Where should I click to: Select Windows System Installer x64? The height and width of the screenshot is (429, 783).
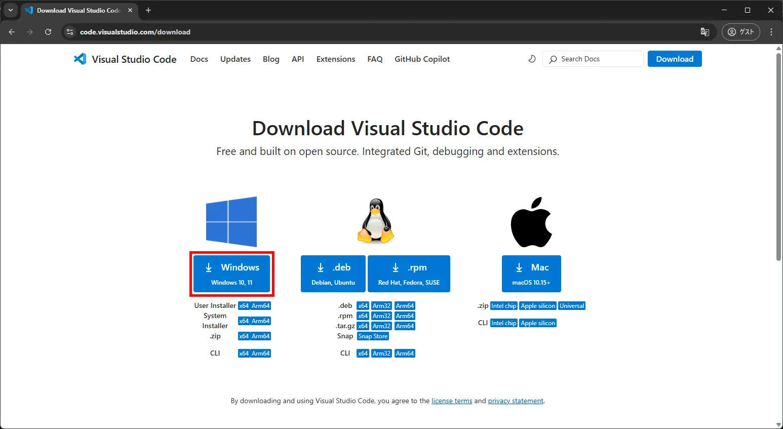(x=244, y=321)
